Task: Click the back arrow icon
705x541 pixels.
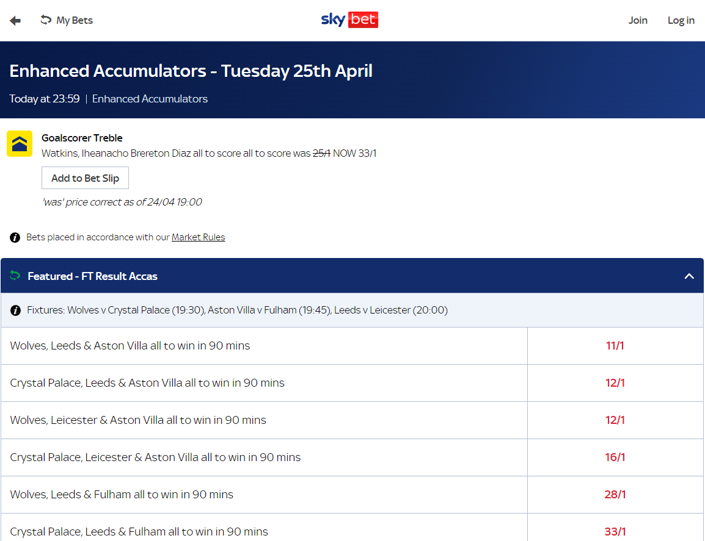Action: [15, 20]
